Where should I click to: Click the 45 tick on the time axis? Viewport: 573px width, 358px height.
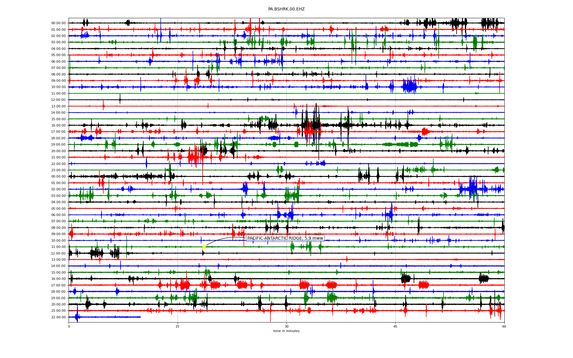395,326
